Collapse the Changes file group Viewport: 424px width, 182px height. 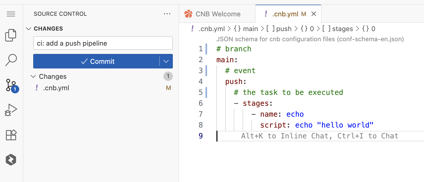33,76
